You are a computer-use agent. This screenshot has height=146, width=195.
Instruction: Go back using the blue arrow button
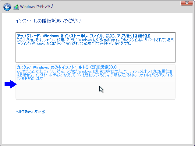[x=7, y=7]
